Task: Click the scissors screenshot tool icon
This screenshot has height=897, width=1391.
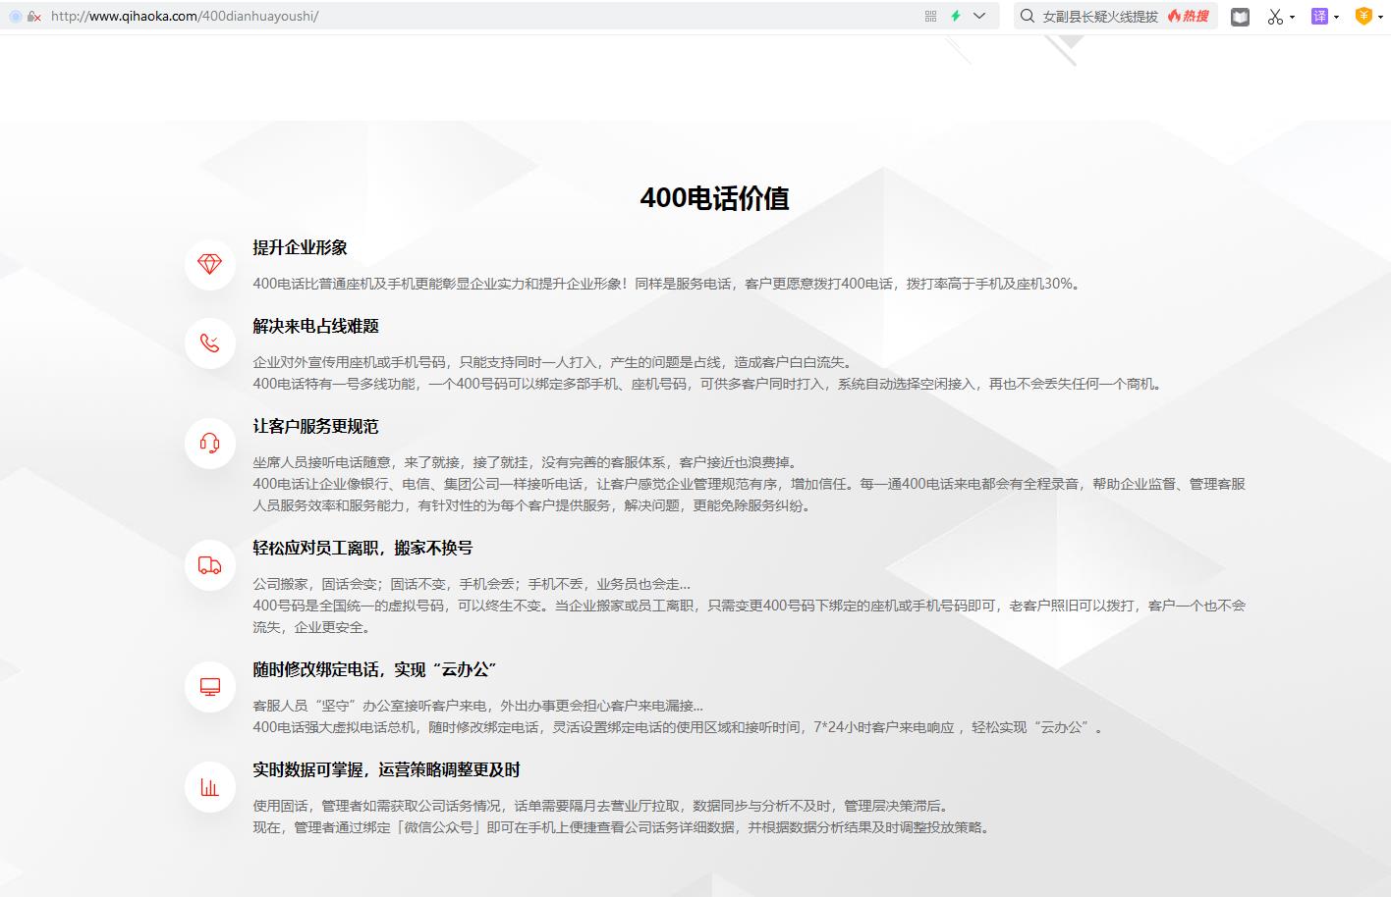Action: coord(1275,17)
